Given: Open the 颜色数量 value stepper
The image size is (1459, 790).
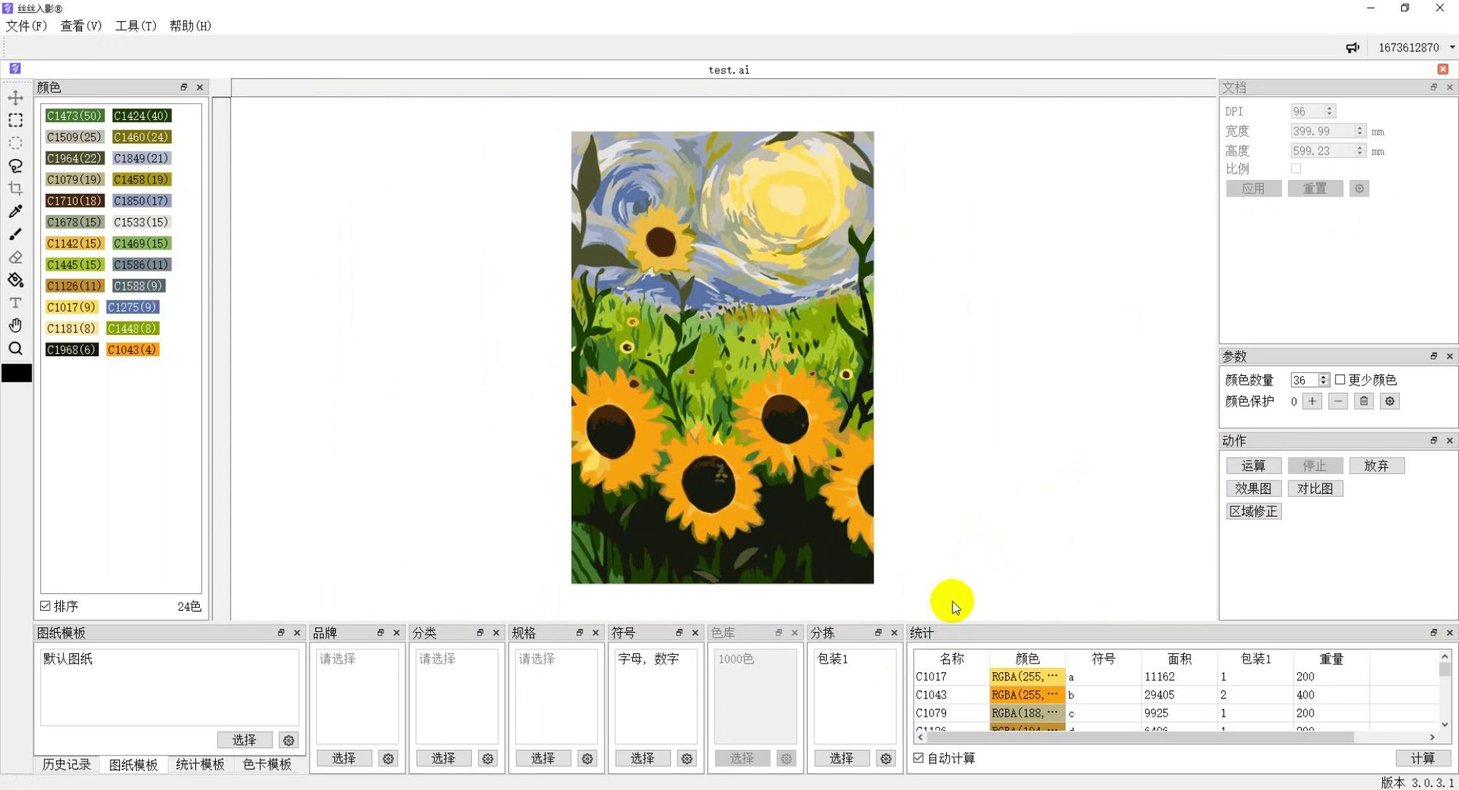Looking at the screenshot, I should pyautogui.click(x=1323, y=380).
